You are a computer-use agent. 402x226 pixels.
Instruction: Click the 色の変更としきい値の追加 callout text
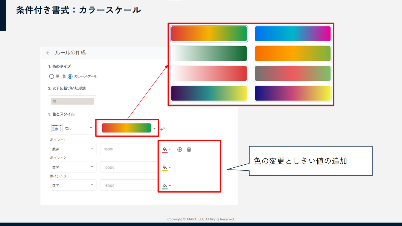click(300, 161)
